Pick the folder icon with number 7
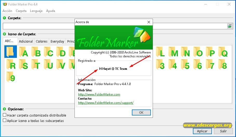The width and height of the screenshot is (236, 137). coord(210,64)
